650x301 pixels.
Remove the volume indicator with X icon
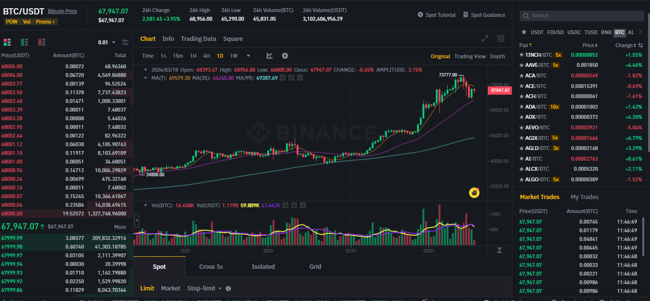302,205
